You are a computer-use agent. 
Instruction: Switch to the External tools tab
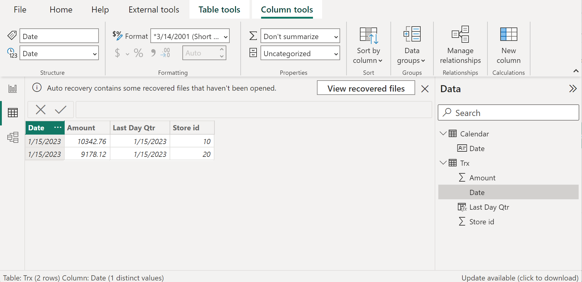[x=154, y=9]
